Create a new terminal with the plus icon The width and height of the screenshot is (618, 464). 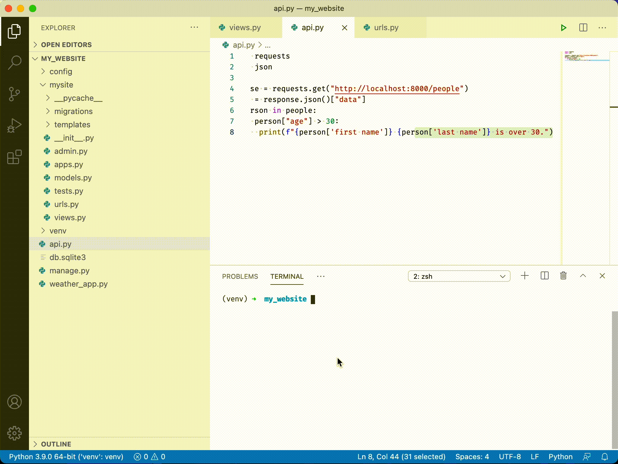click(x=524, y=276)
